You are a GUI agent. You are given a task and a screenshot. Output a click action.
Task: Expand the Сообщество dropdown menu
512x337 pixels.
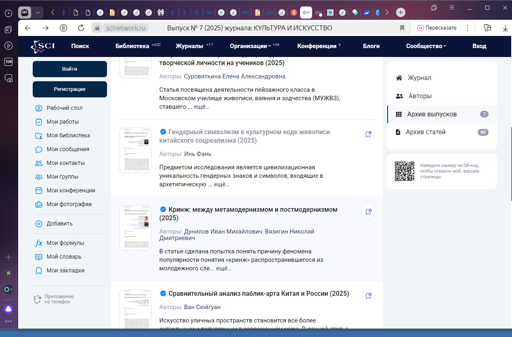coord(426,46)
